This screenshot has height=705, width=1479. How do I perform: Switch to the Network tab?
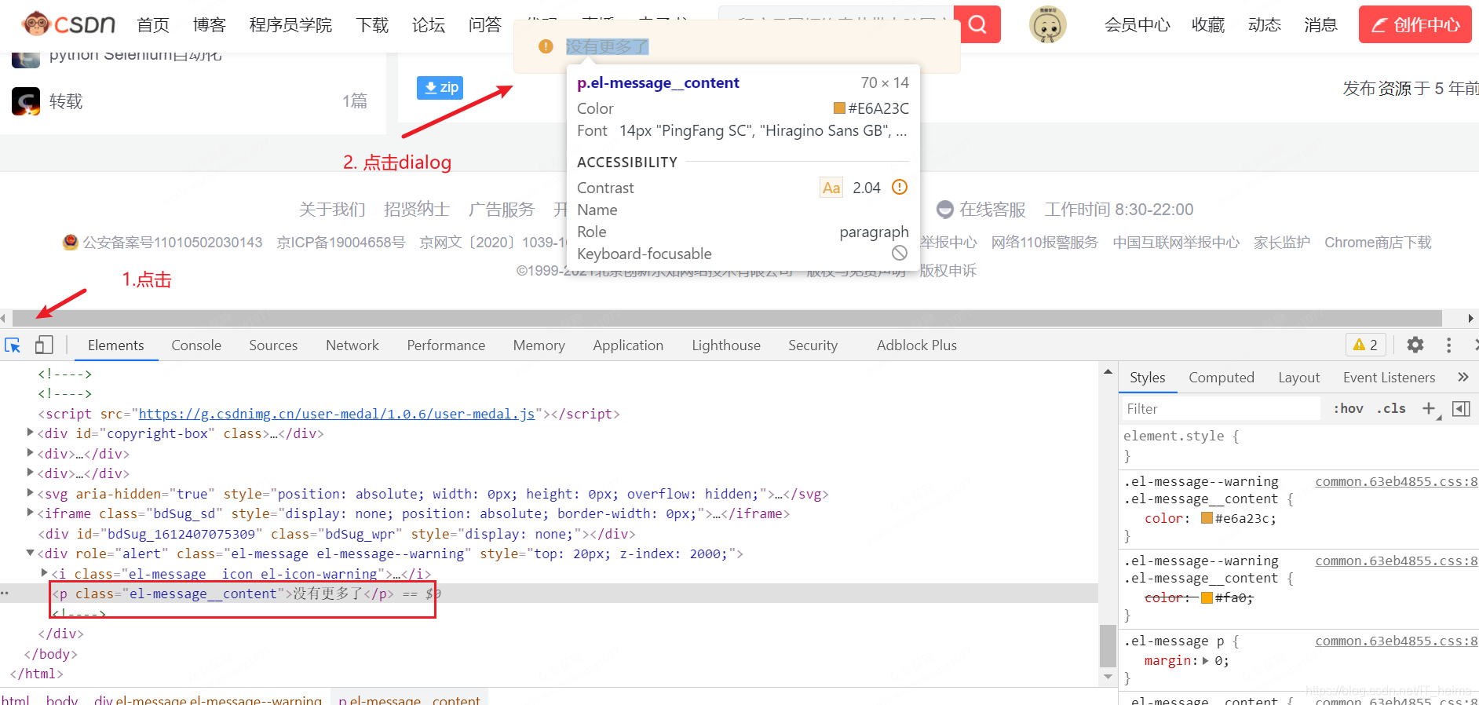(352, 345)
